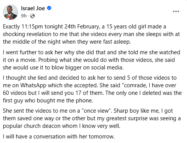Click the globe public audience icon
187x143 pixels.
pyautogui.click(x=32, y=16)
